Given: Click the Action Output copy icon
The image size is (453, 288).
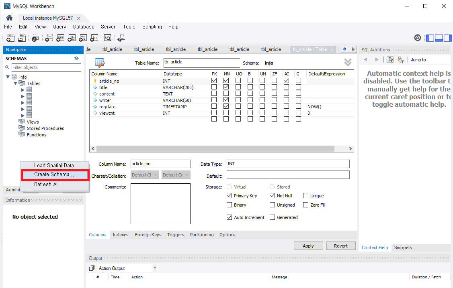Looking at the screenshot, I should point(92,268).
